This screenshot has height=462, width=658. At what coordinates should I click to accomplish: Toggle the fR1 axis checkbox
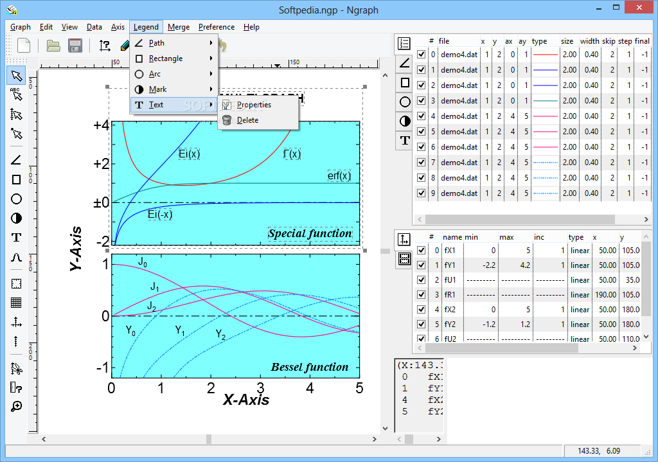point(421,294)
